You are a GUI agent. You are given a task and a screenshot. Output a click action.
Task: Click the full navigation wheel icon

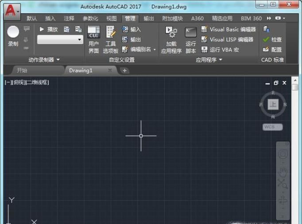click(283, 155)
